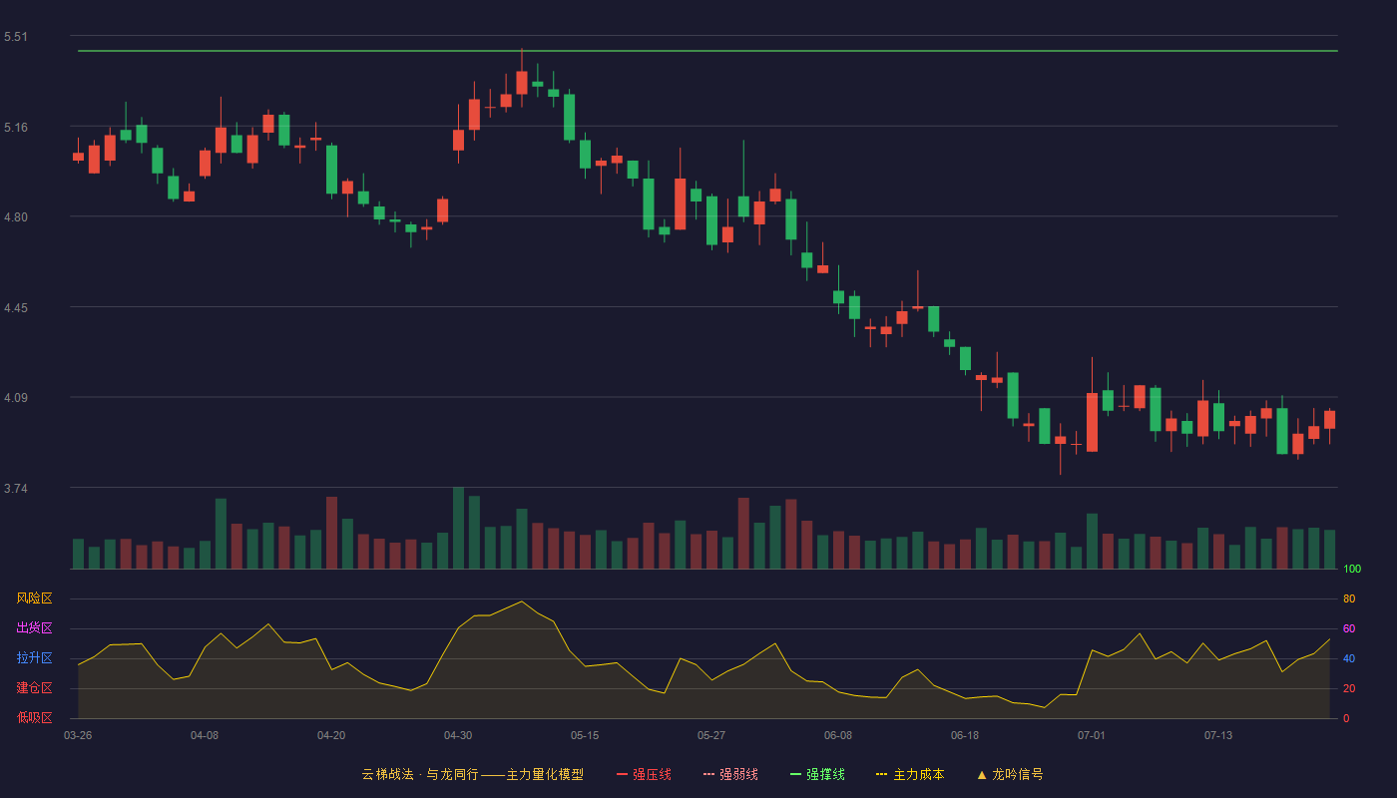Screen dimensions: 1397x798
Task: Select the 云梯战法 主力量化模型 legend title
Action: (x=472, y=774)
